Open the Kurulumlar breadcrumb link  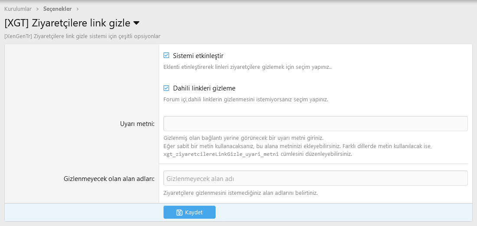18,9
